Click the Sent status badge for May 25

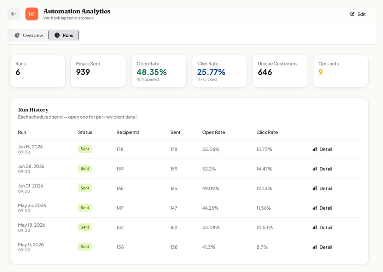(x=85, y=208)
